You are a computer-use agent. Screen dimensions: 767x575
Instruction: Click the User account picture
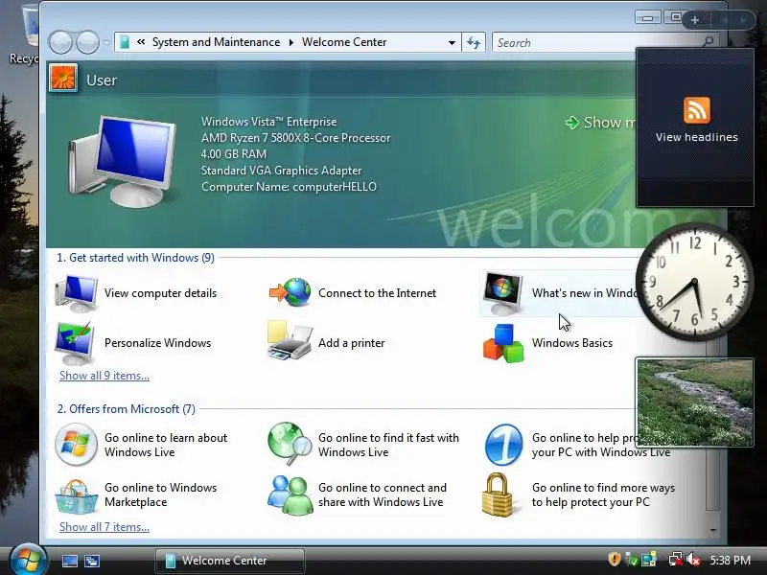coord(63,79)
